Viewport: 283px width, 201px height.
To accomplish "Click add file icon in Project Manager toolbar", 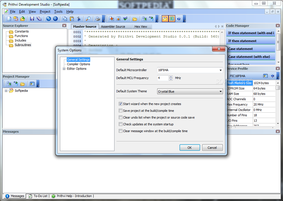I will (x=9, y=84).
